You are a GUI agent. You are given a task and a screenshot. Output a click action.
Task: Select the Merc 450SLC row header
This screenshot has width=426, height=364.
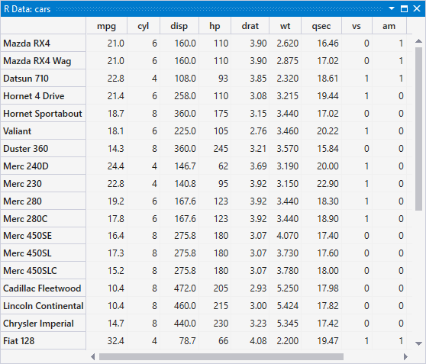pyautogui.click(x=44, y=271)
